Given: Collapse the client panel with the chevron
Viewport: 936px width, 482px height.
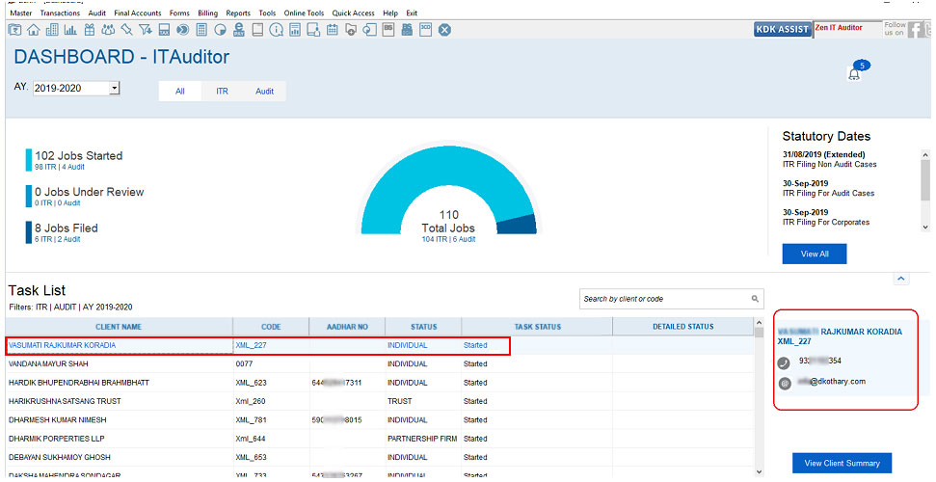Looking at the screenshot, I should [x=901, y=279].
